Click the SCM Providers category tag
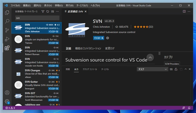 [172, 64]
